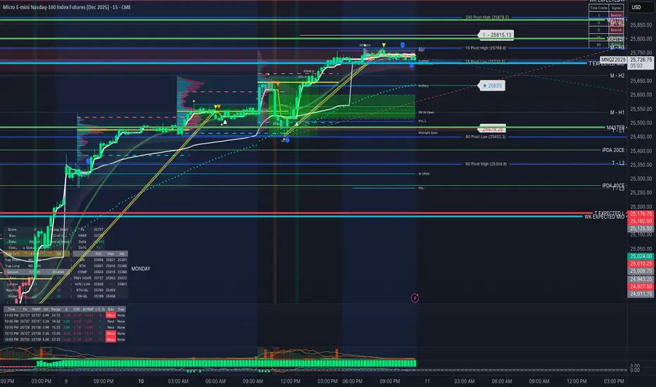Click the 10:15 PM row in data table
The height and width of the screenshot is (387, 656).
(65, 334)
